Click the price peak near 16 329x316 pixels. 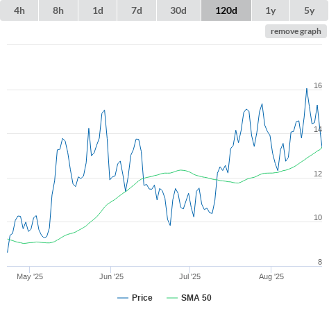point(307,89)
